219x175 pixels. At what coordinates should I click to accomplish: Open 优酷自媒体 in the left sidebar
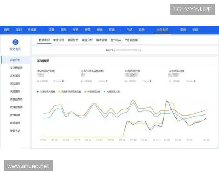point(16,100)
